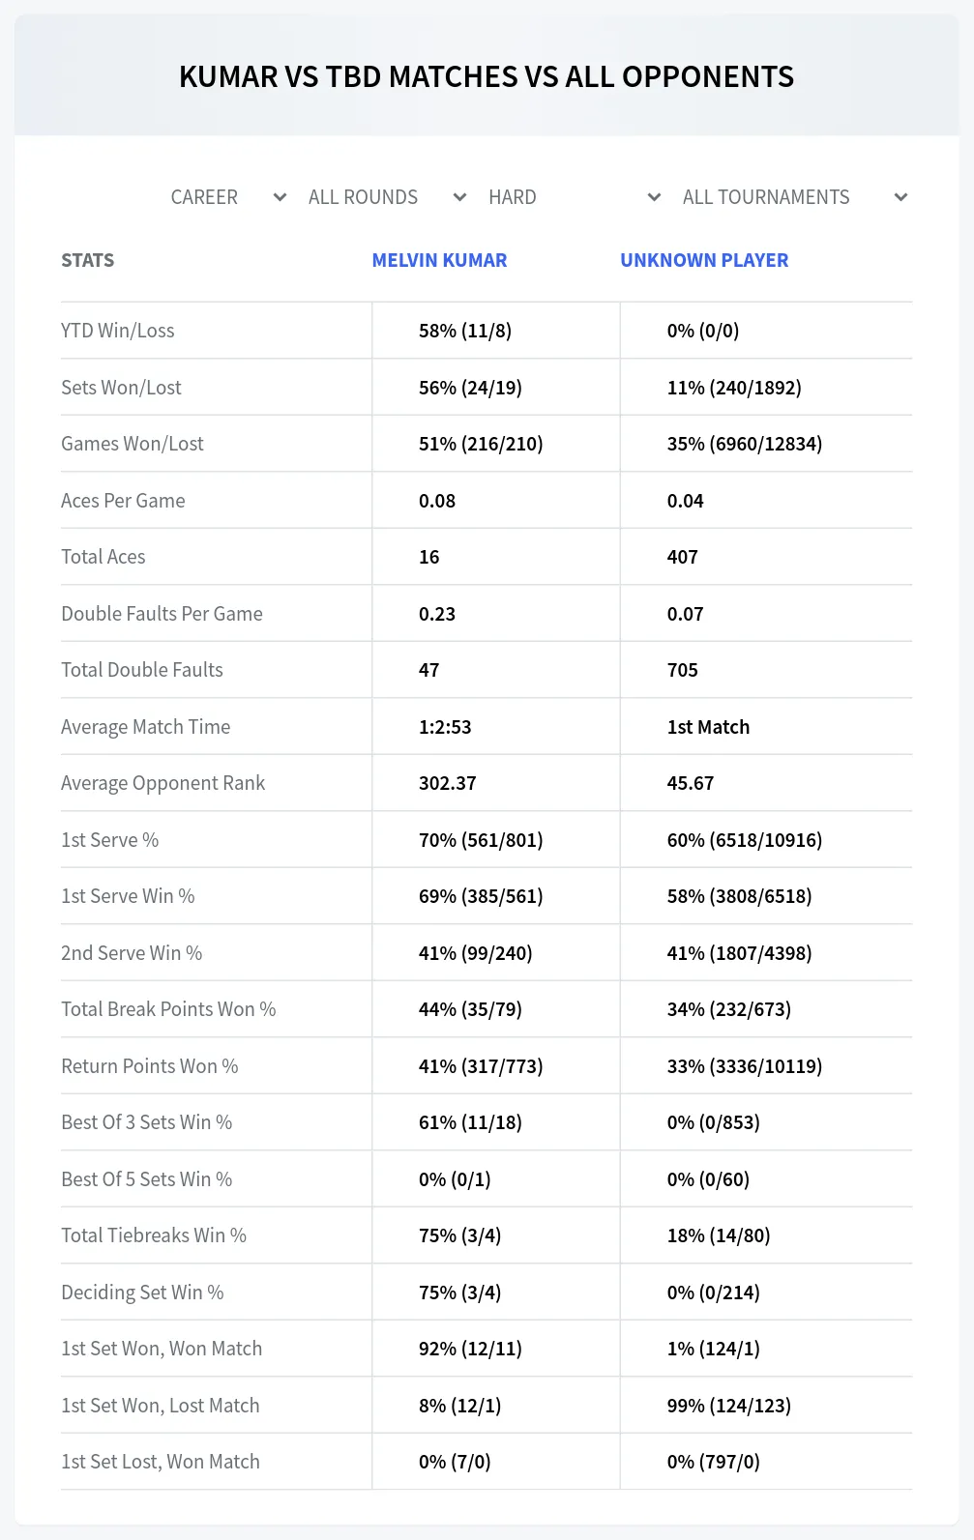Click the 1st Set Lost, Won Match label

tap(161, 1462)
